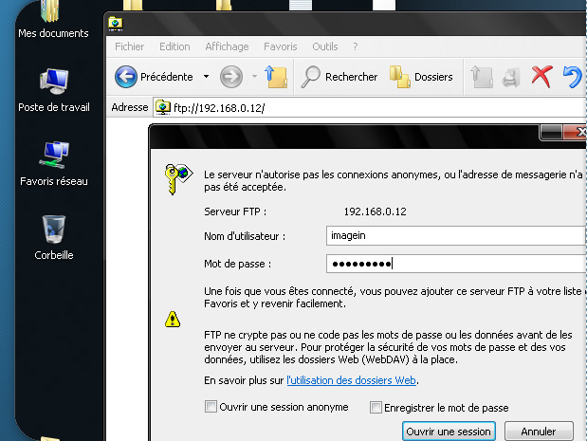
Task: Go up one folder level
Action: [x=276, y=77]
